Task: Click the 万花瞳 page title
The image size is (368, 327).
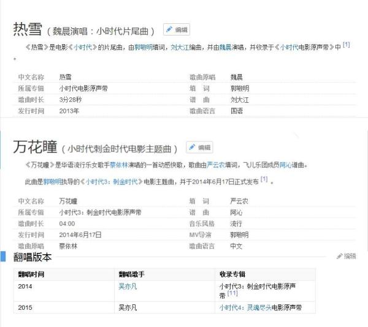Action: tap(35, 147)
